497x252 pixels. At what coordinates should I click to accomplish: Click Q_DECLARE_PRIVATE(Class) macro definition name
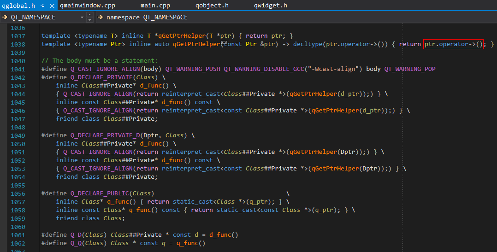(114, 77)
